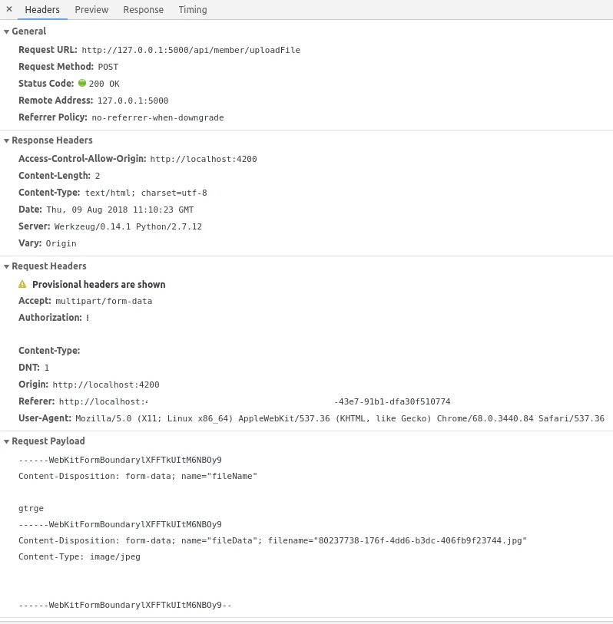This screenshot has width=613, height=624.
Task: Click the Headers tab
Action: [42, 10]
